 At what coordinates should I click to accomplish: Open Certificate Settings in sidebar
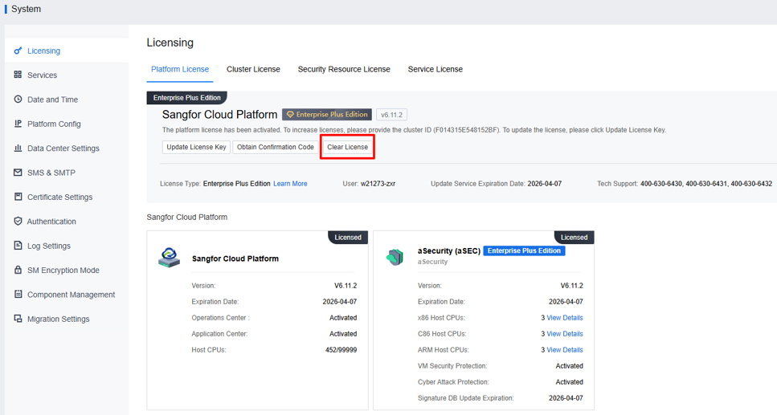[67, 197]
